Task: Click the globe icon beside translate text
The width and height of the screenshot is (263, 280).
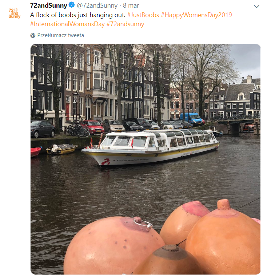Action: pos(33,36)
